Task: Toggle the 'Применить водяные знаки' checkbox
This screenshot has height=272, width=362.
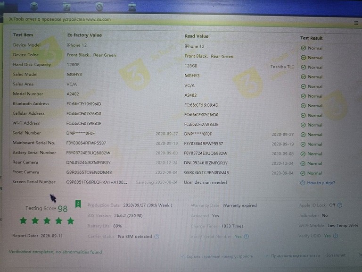Action: (267, 256)
